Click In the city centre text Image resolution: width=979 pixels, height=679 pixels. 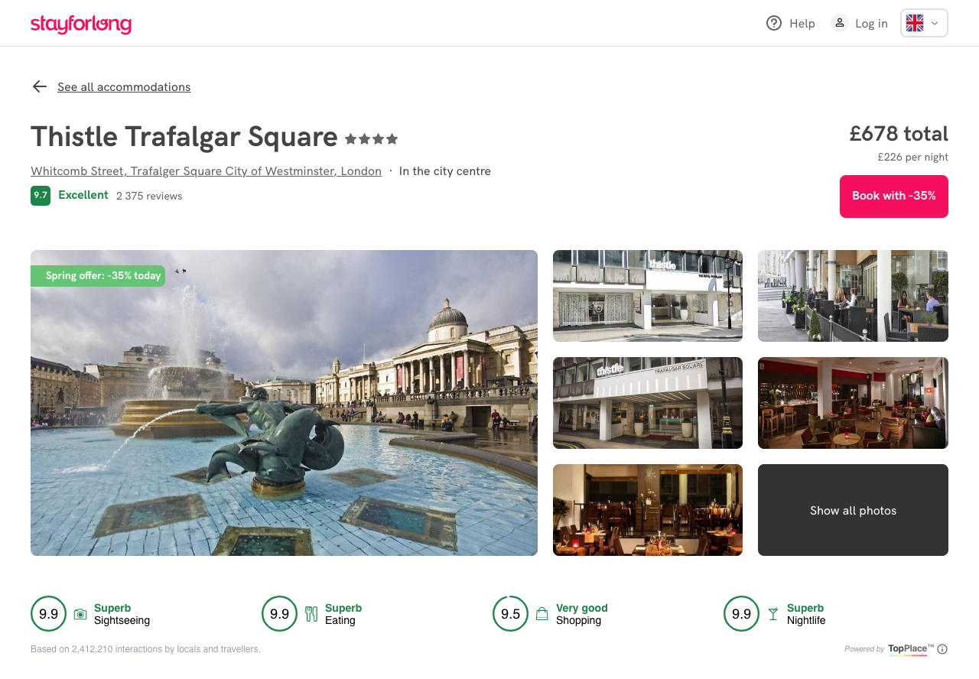(445, 171)
